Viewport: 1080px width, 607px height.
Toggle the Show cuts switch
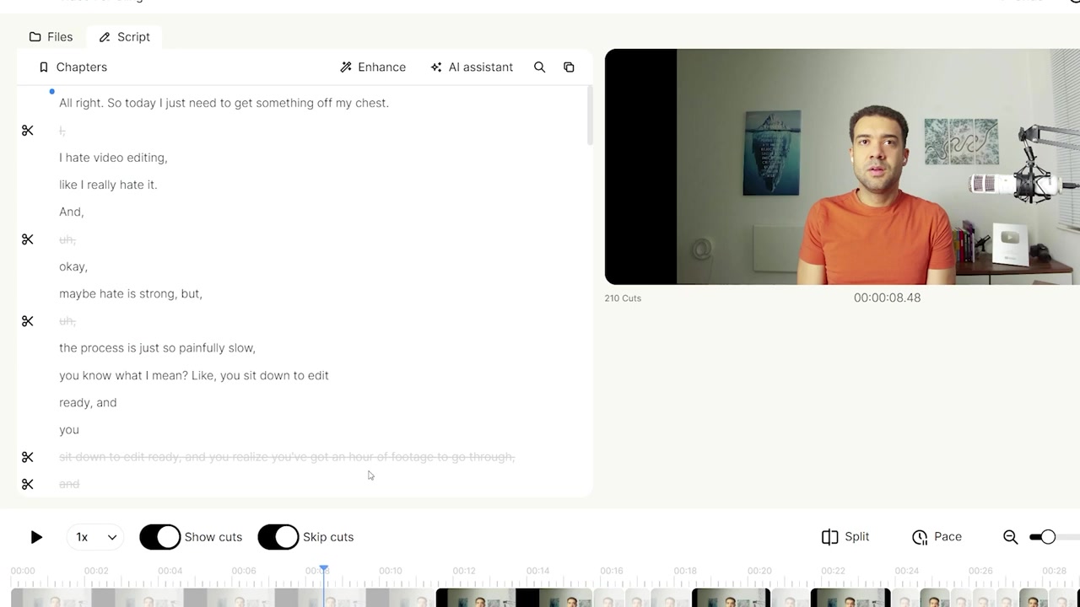pyautogui.click(x=160, y=537)
